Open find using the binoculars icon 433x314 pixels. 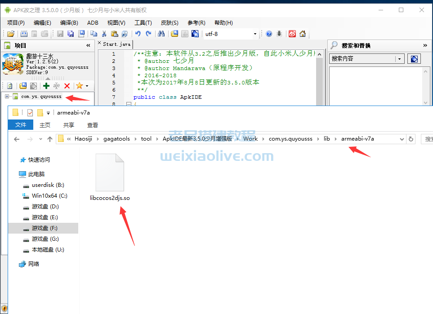click(161, 34)
